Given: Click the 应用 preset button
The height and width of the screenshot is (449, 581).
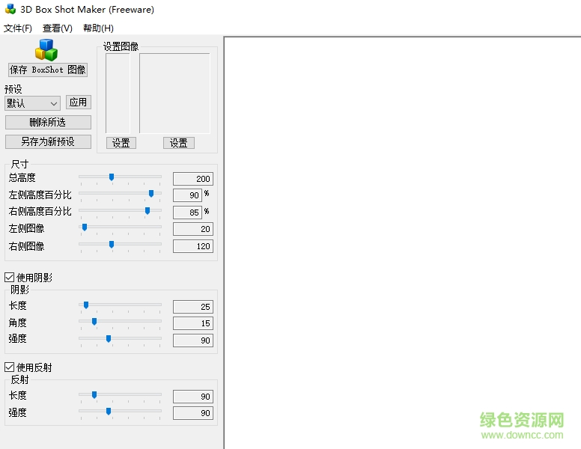Looking at the screenshot, I should pos(78,103).
